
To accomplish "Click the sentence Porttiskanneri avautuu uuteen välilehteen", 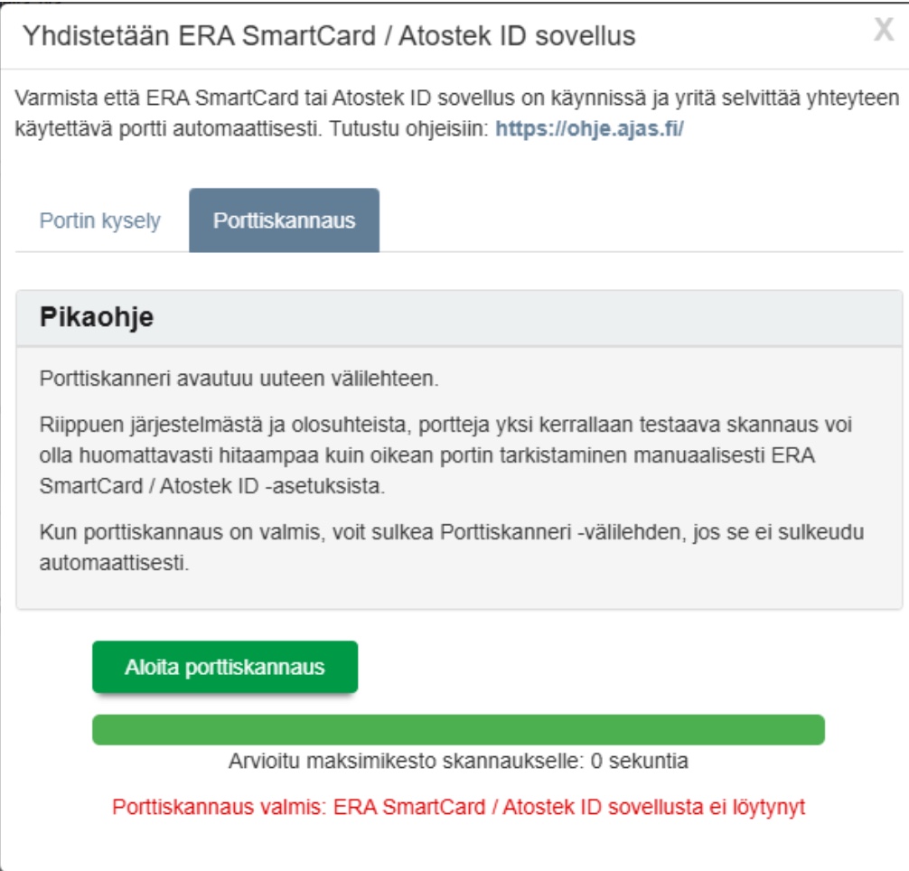I will [x=239, y=379].
